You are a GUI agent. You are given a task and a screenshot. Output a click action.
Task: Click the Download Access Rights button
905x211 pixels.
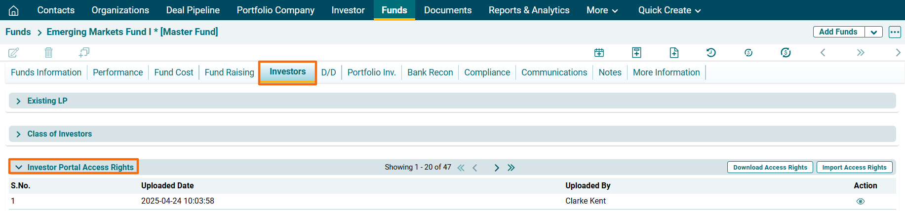click(x=770, y=168)
